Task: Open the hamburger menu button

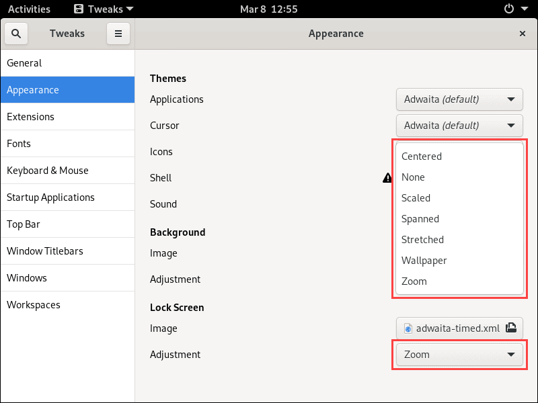Action: click(x=118, y=34)
